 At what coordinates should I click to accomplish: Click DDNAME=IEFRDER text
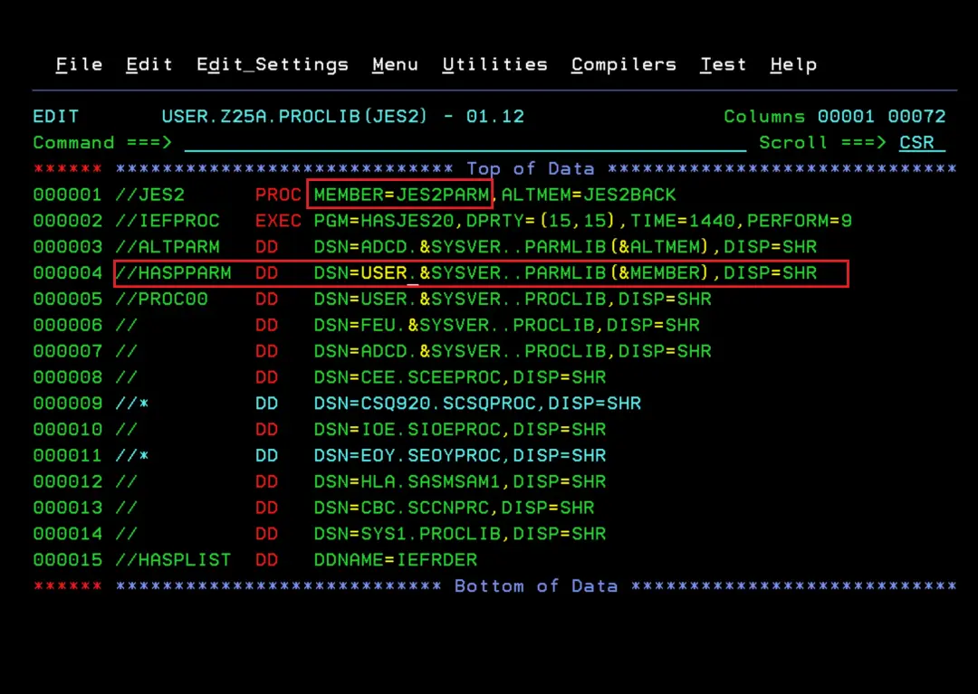pyautogui.click(x=396, y=561)
